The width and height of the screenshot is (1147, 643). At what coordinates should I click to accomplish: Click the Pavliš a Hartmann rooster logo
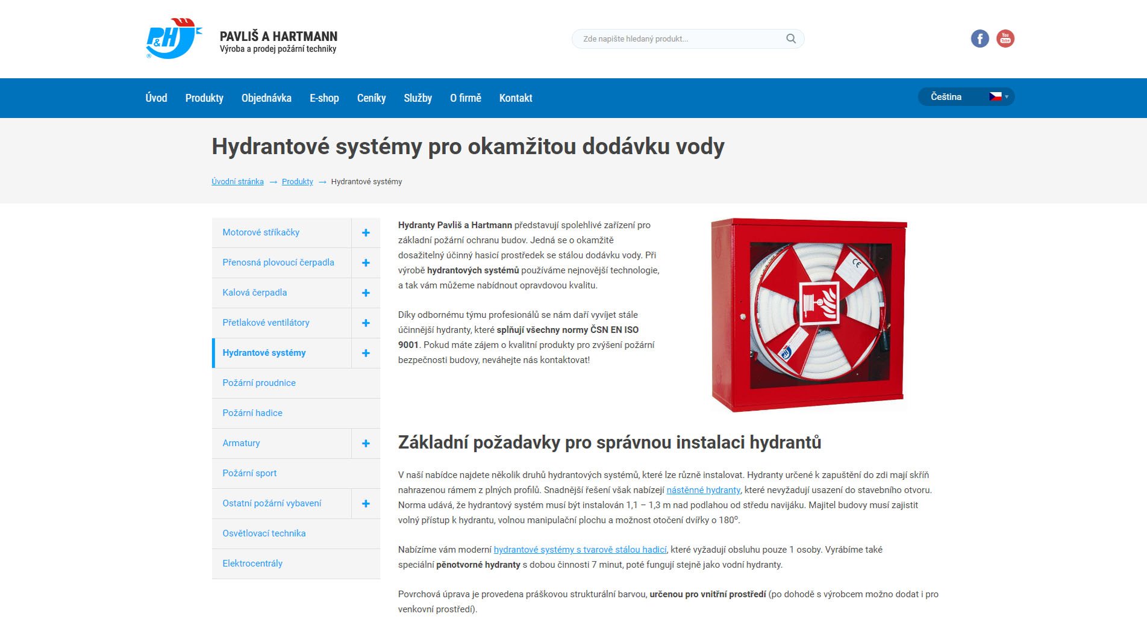coord(173,39)
